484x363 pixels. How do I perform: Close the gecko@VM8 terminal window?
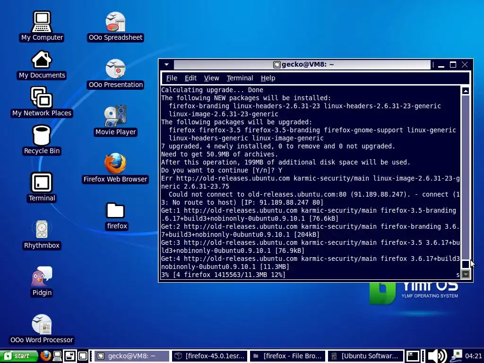point(465,64)
